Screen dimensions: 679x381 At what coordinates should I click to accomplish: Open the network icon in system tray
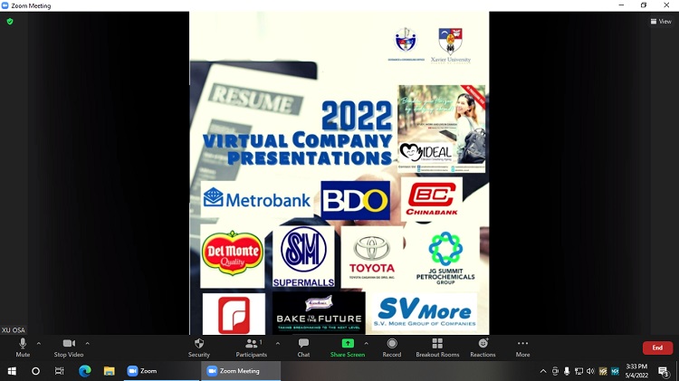(579, 371)
